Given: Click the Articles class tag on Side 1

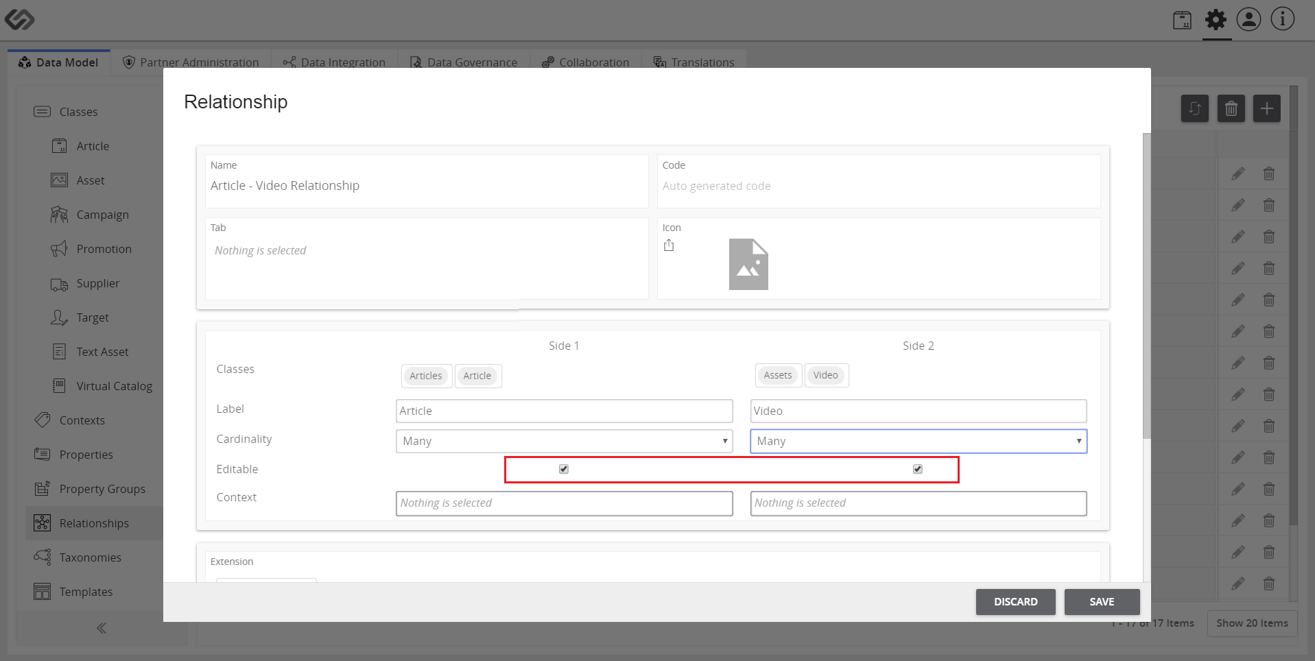Looking at the screenshot, I should 426,376.
